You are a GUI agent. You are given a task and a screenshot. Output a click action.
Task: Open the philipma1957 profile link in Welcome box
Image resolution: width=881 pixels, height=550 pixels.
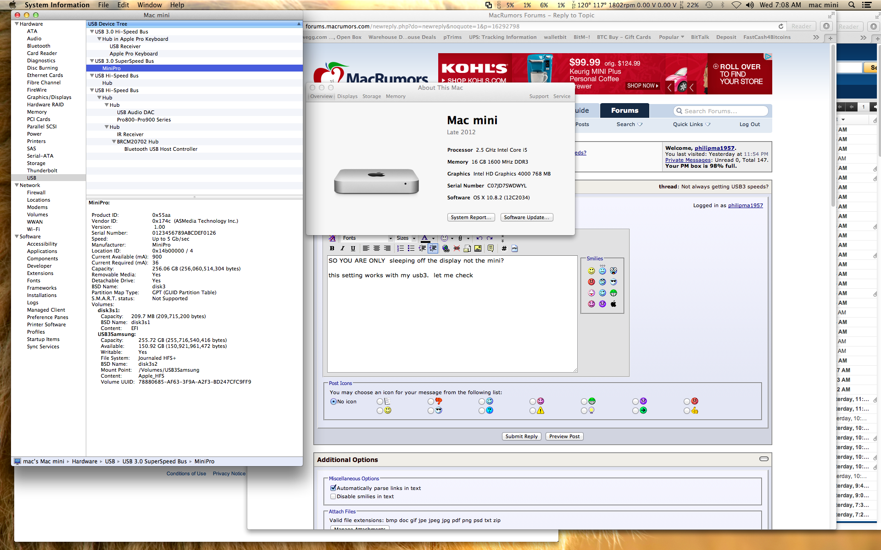714,148
